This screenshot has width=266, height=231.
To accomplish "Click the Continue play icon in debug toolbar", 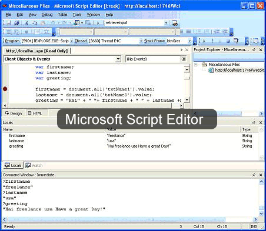I will coord(204,41).
